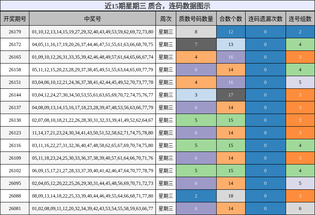Image resolution: width=315 pixels, height=215 pixels.
Task: Click consecutive groups 5 for issue 26095
Action: click(300, 183)
